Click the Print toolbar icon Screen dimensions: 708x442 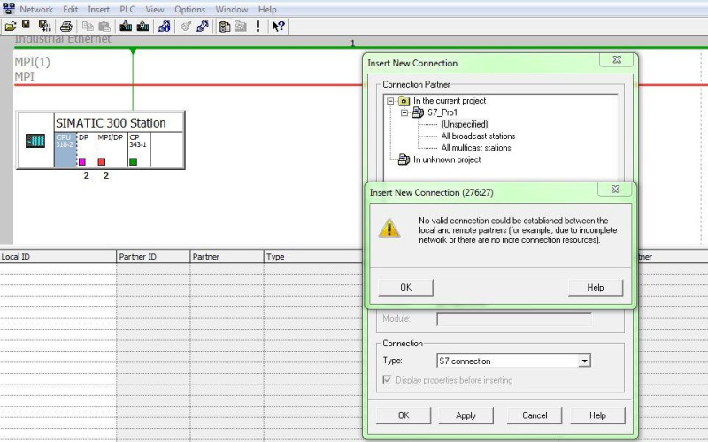pyautogui.click(x=65, y=27)
